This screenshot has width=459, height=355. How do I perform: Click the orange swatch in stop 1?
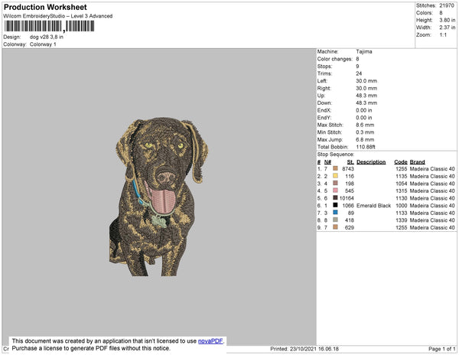pyautogui.click(x=336, y=168)
